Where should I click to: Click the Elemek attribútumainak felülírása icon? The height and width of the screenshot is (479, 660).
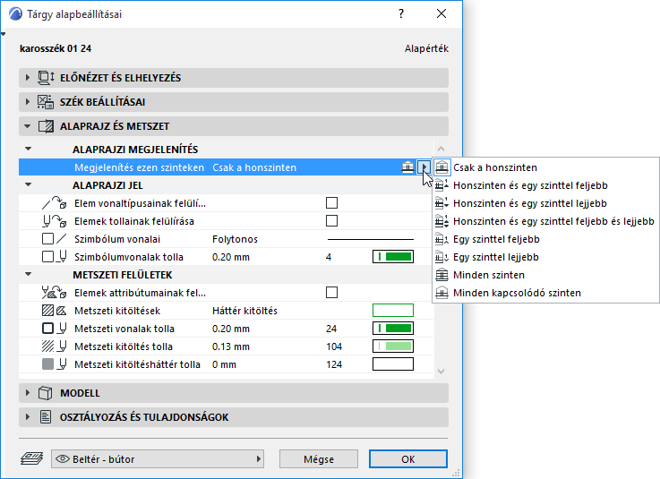tap(55, 292)
